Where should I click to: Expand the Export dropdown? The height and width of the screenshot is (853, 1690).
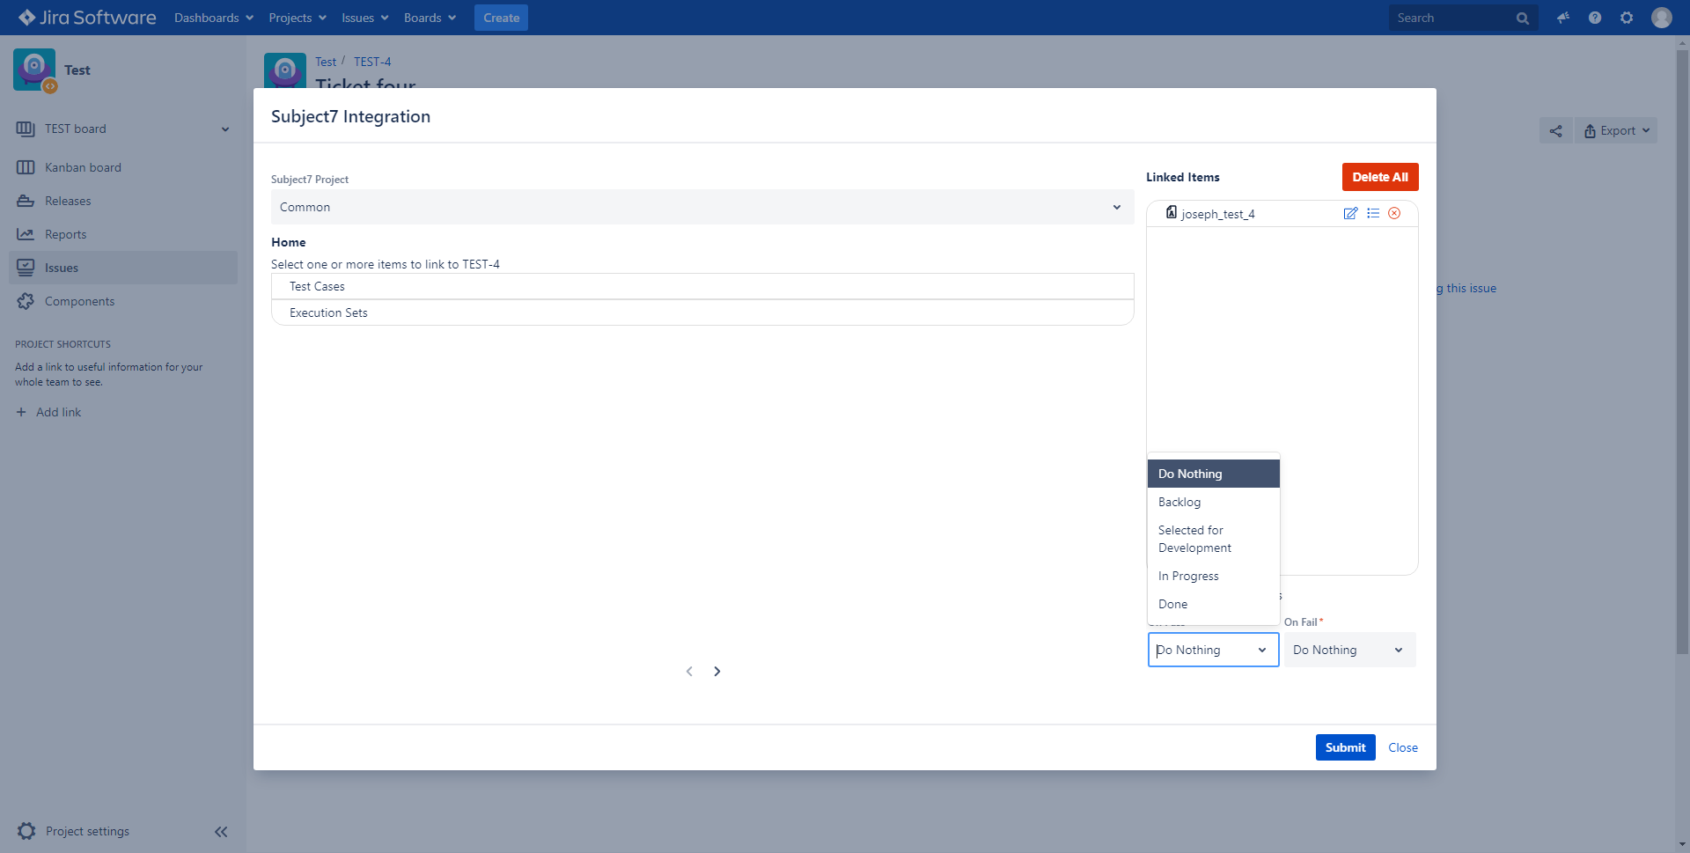tap(1616, 131)
